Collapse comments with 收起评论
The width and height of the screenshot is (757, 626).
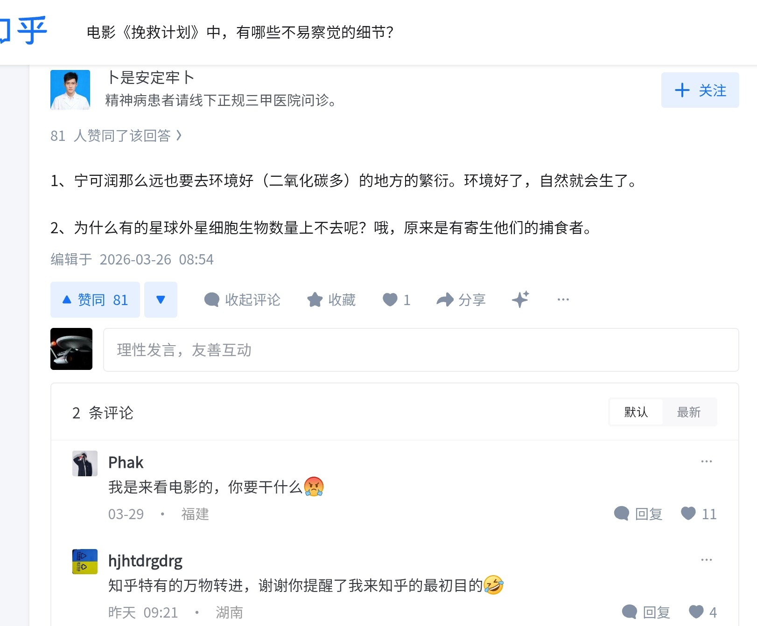pos(243,299)
